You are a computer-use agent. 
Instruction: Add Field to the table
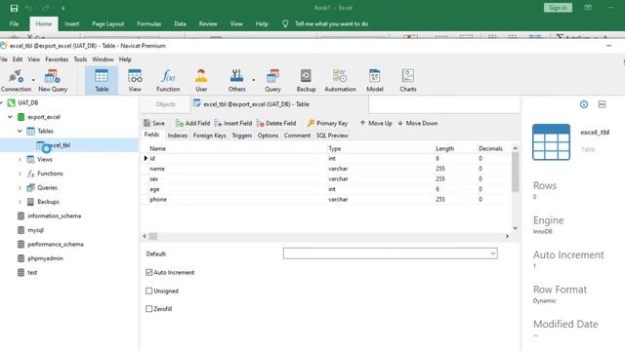tap(192, 123)
